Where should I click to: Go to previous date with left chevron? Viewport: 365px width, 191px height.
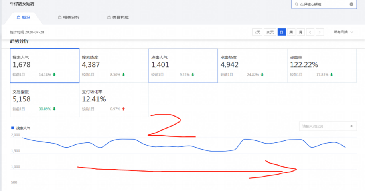click(310, 32)
